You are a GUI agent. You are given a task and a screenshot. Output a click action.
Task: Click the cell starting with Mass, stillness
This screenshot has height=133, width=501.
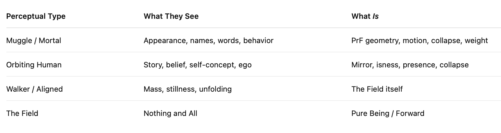187,89
